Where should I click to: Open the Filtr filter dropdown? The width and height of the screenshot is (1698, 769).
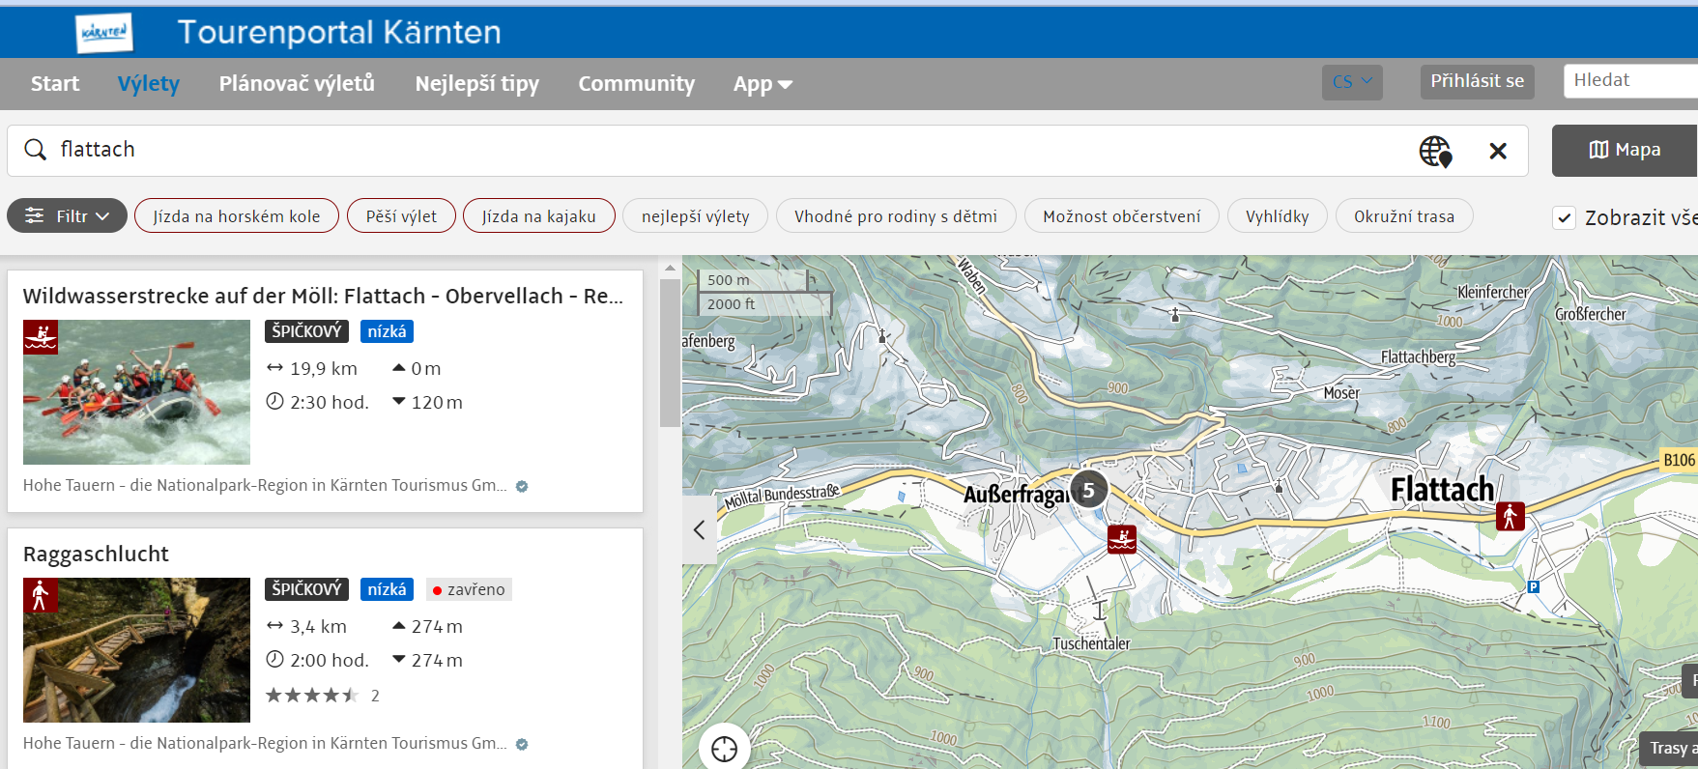click(x=67, y=215)
